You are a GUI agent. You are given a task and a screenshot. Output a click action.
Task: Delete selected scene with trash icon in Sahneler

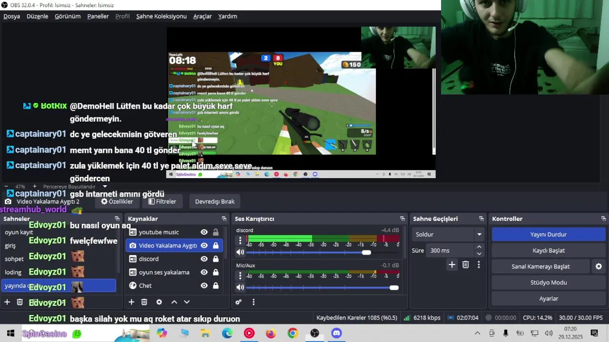click(x=20, y=302)
